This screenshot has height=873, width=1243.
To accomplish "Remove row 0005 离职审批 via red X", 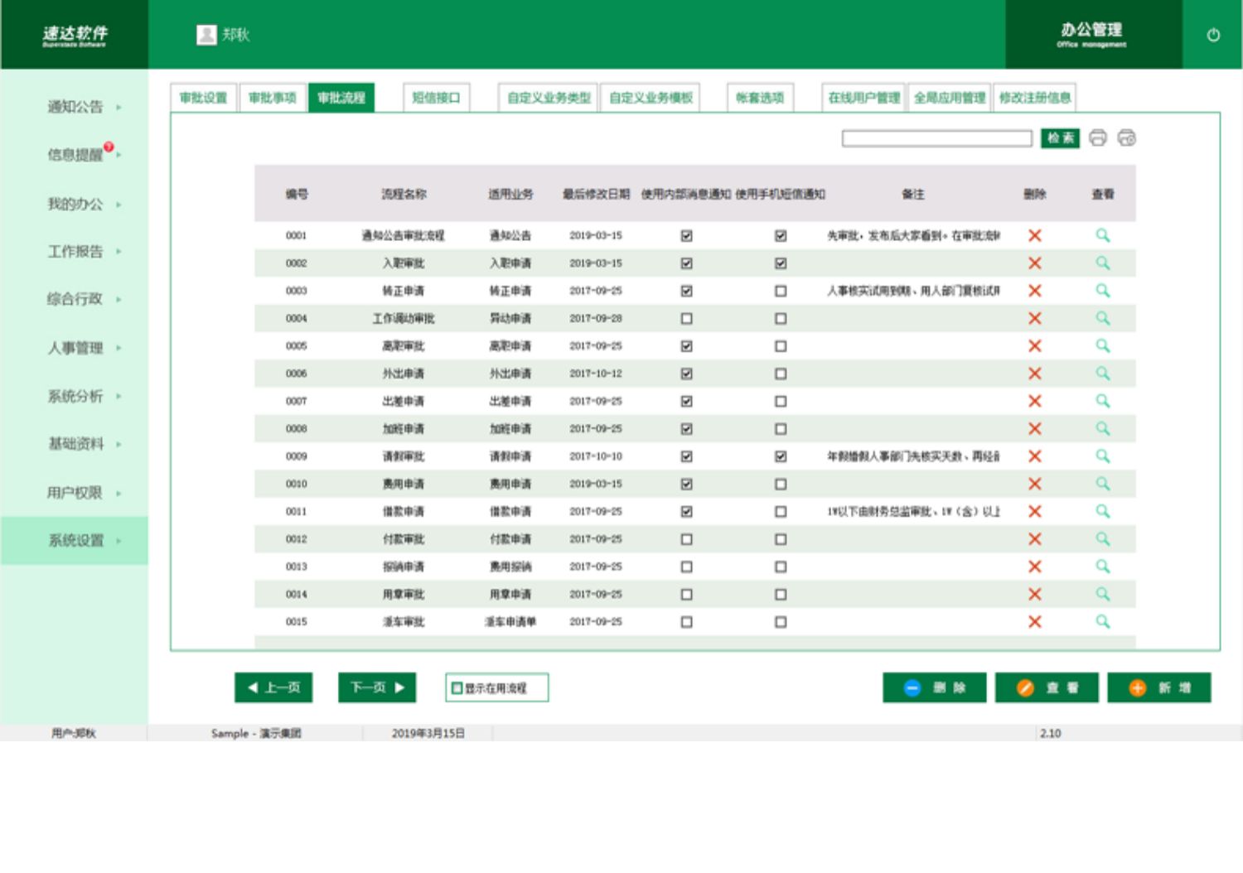I will (x=1035, y=346).
